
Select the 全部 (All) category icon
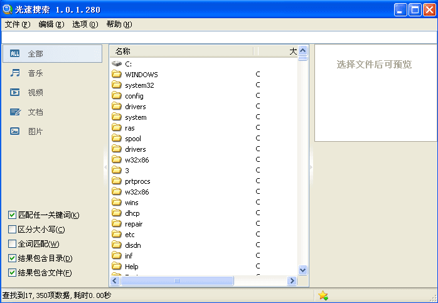[x=15, y=54]
